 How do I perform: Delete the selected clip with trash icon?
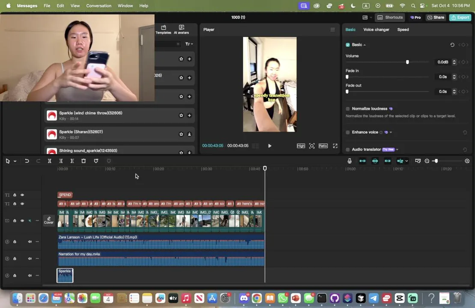coord(84,161)
